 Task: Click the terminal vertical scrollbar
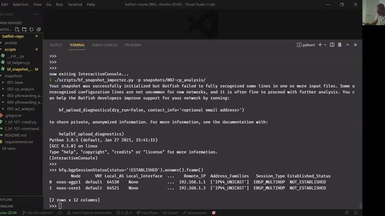pyautogui.click(x=360, y=205)
